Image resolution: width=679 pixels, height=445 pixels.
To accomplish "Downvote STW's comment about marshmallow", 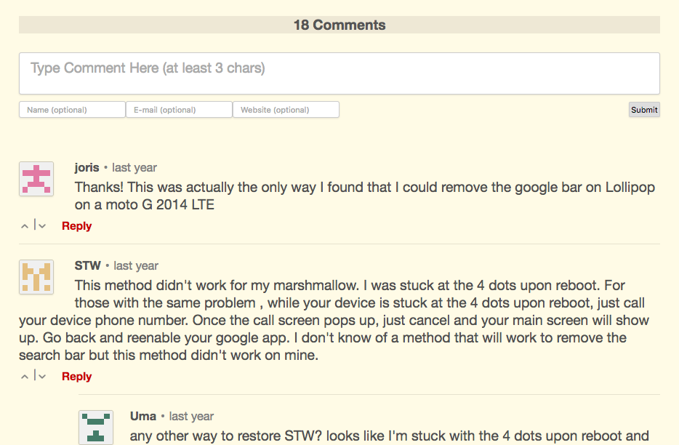I will (42, 377).
